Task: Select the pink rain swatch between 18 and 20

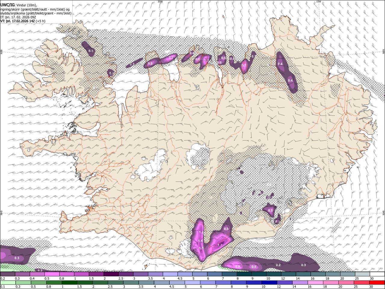Action: click(x=331, y=282)
